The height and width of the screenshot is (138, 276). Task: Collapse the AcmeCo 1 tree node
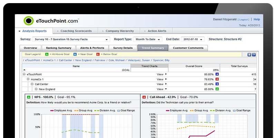pyautogui.click(x=28, y=79)
